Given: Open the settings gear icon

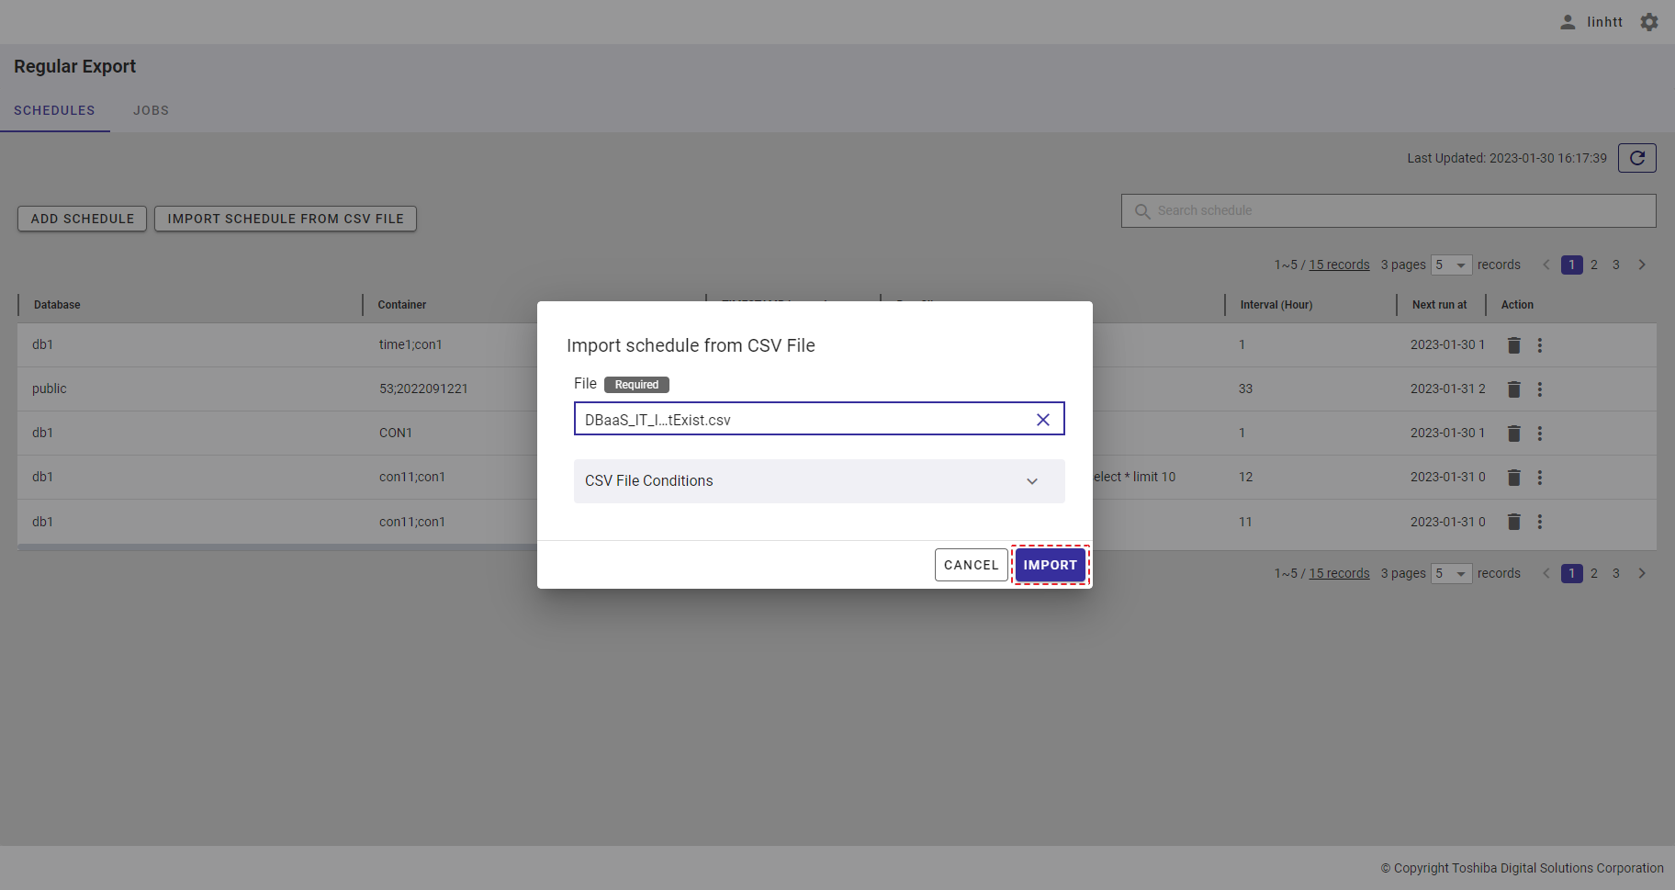Looking at the screenshot, I should point(1649,22).
